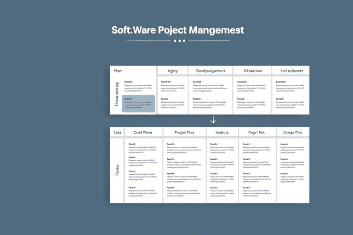Click the vertical row label in top table
The width and height of the screenshot is (353, 235).
(117, 95)
